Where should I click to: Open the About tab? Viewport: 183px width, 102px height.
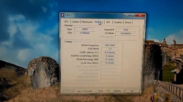pyautogui.click(x=128, y=22)
